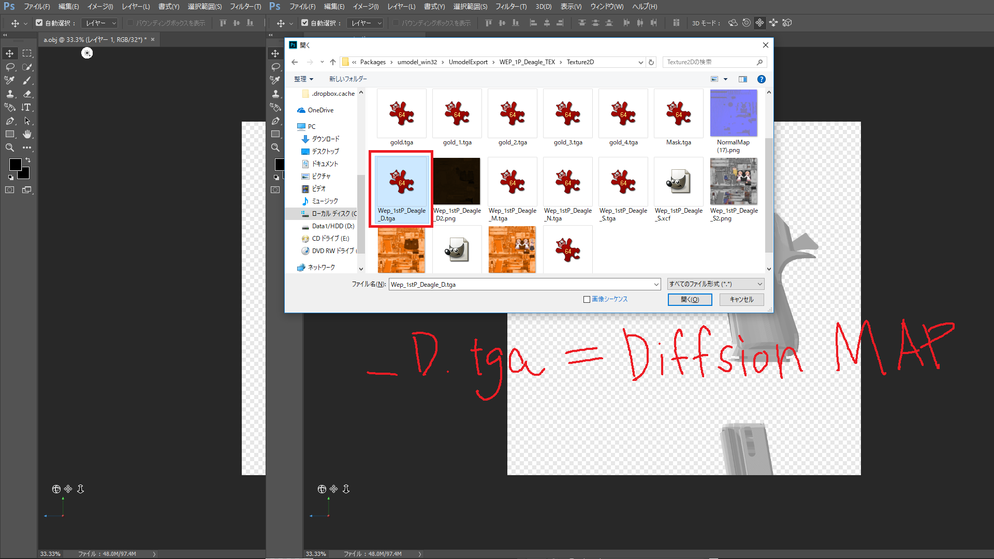
Task: Open the イメージ(I) menu
Action: (100, 6)
